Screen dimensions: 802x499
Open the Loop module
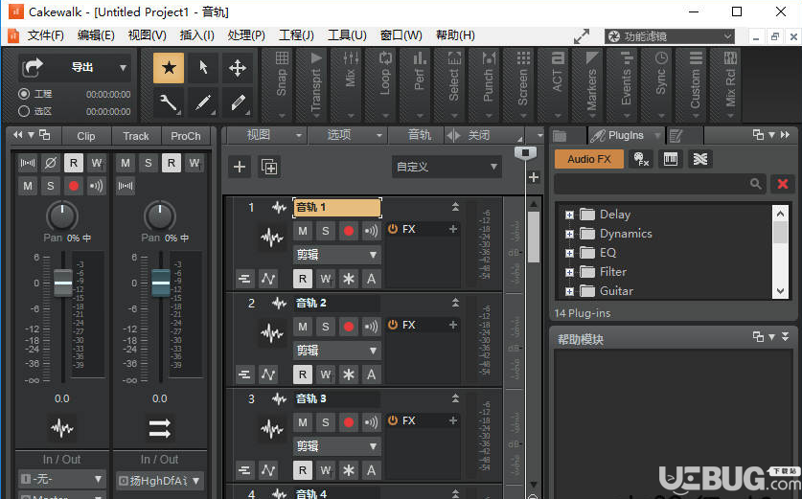pos(384,84)
